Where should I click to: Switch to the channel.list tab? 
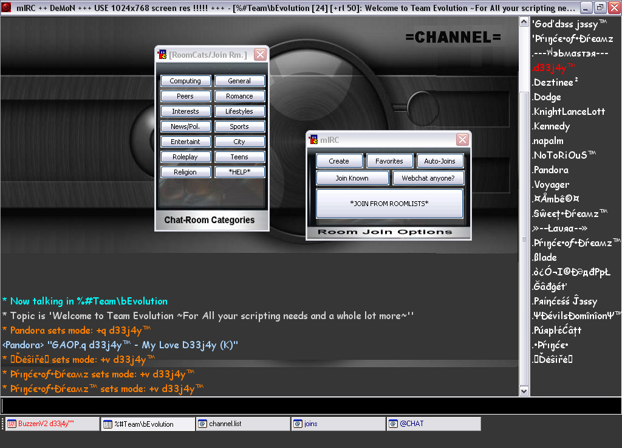(243, 424)
